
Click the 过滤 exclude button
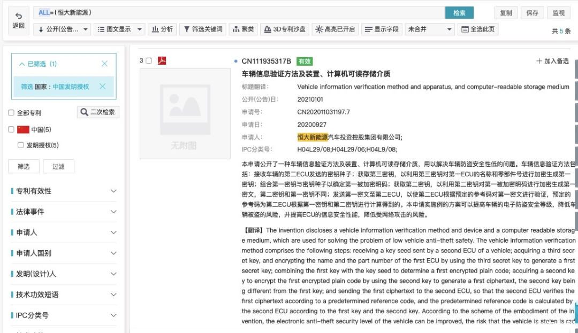click(x=59, y=166)
